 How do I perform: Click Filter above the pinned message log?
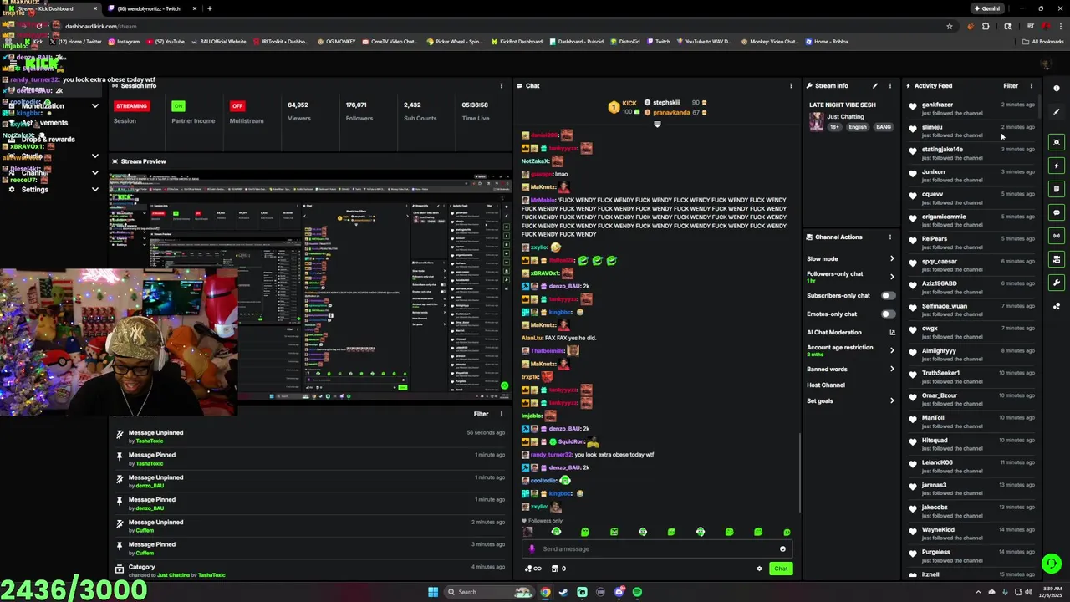(x=481, y=414)
